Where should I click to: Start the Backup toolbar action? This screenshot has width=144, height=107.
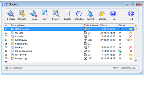point(11,15)
